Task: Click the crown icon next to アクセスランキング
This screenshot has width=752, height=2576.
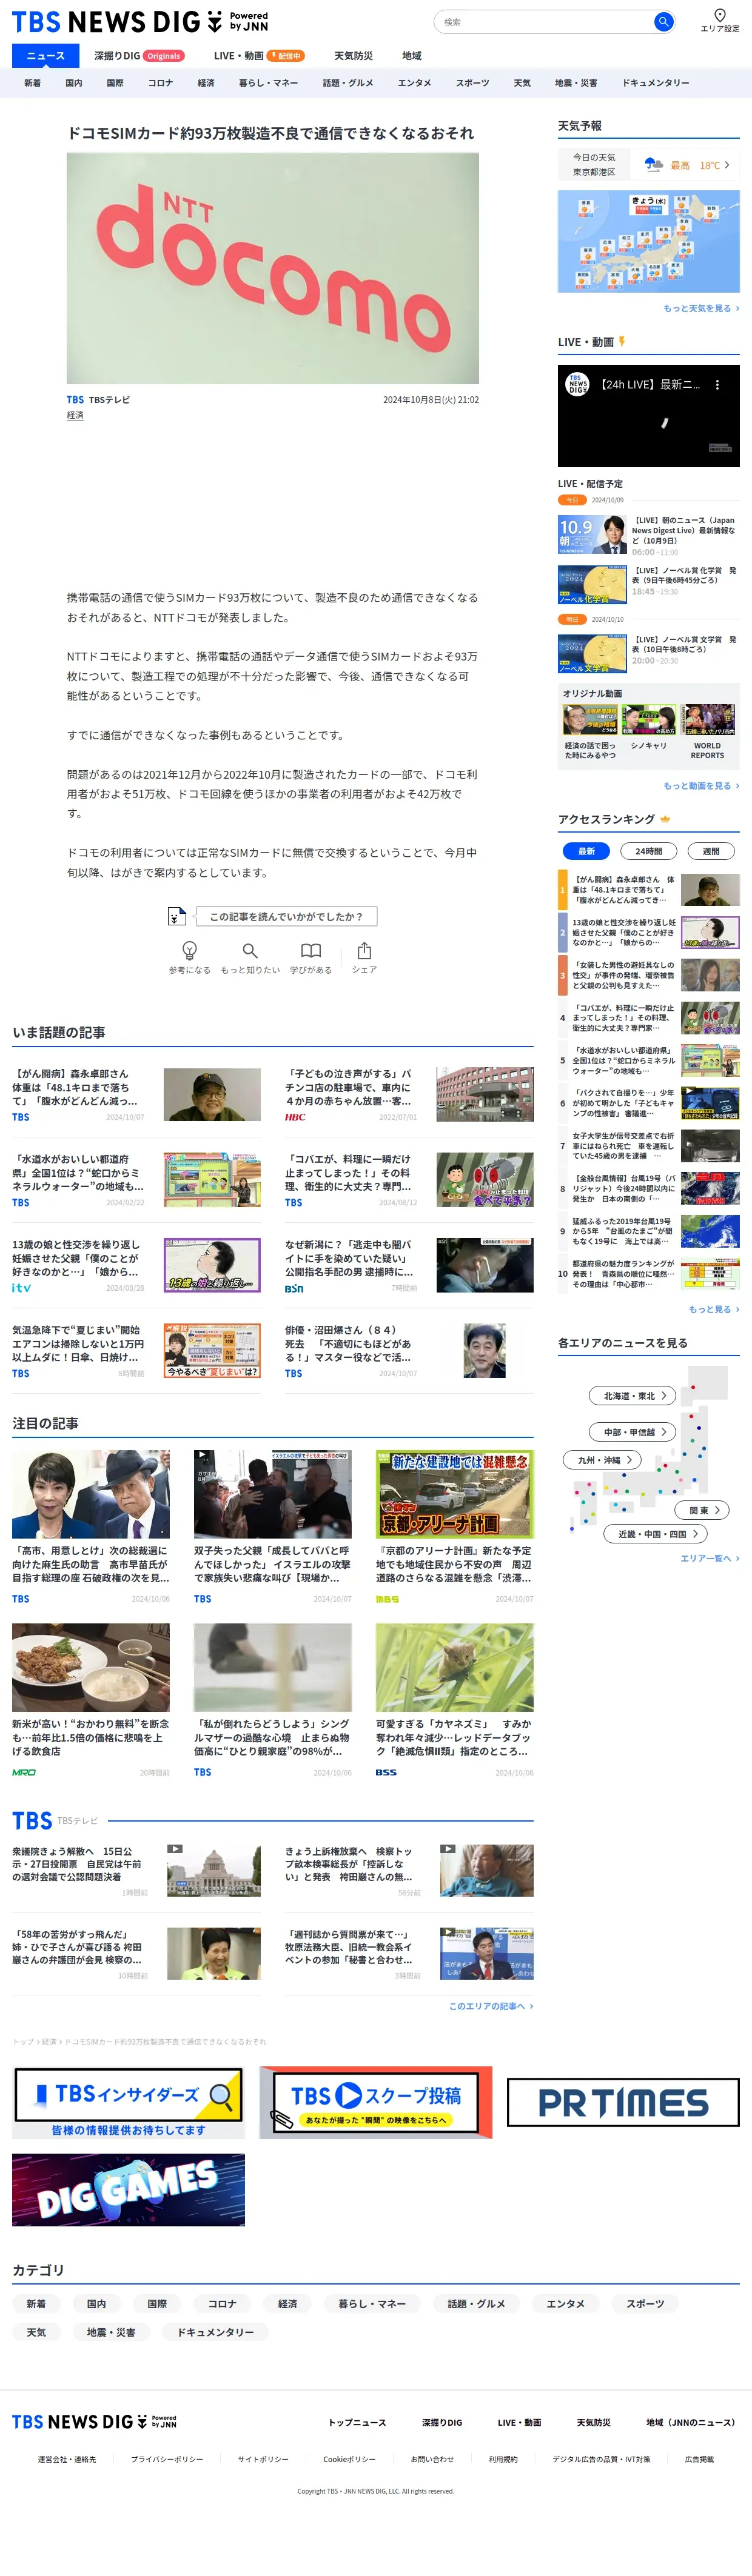Action: click(666, 819)
